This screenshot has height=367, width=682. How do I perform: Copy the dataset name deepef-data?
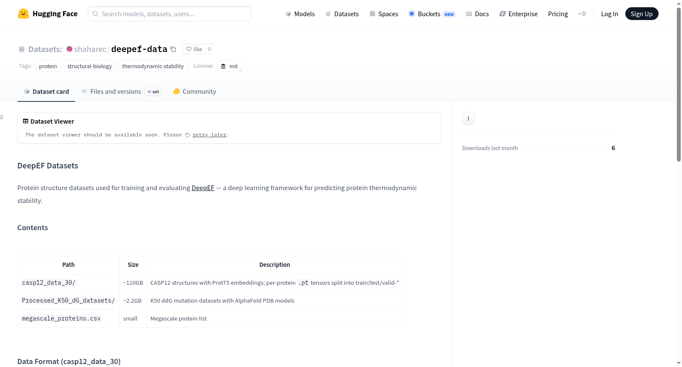pyautogui.click(x=173, y=49)
